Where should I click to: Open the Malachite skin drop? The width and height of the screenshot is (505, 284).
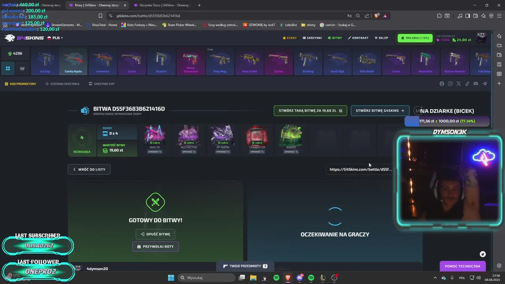tap(425, 61)
